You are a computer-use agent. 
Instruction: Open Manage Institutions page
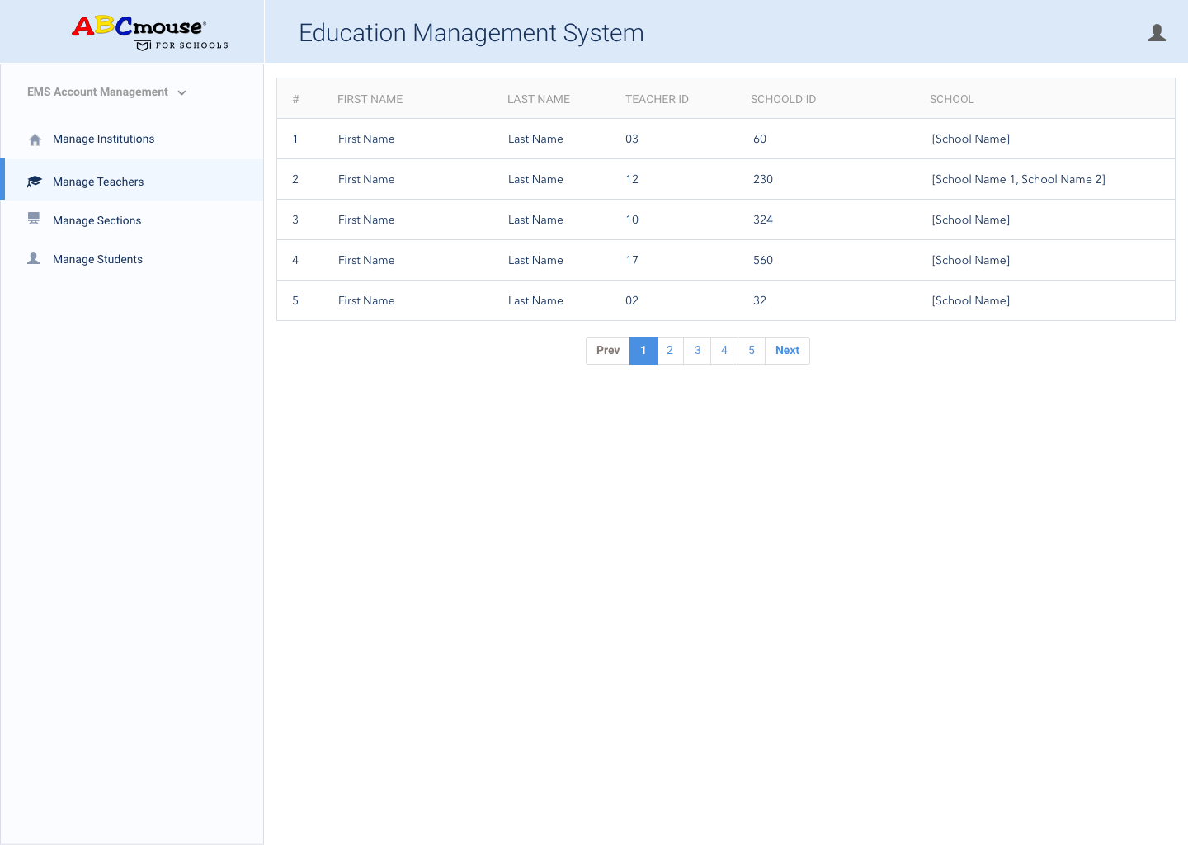point(103,139)
